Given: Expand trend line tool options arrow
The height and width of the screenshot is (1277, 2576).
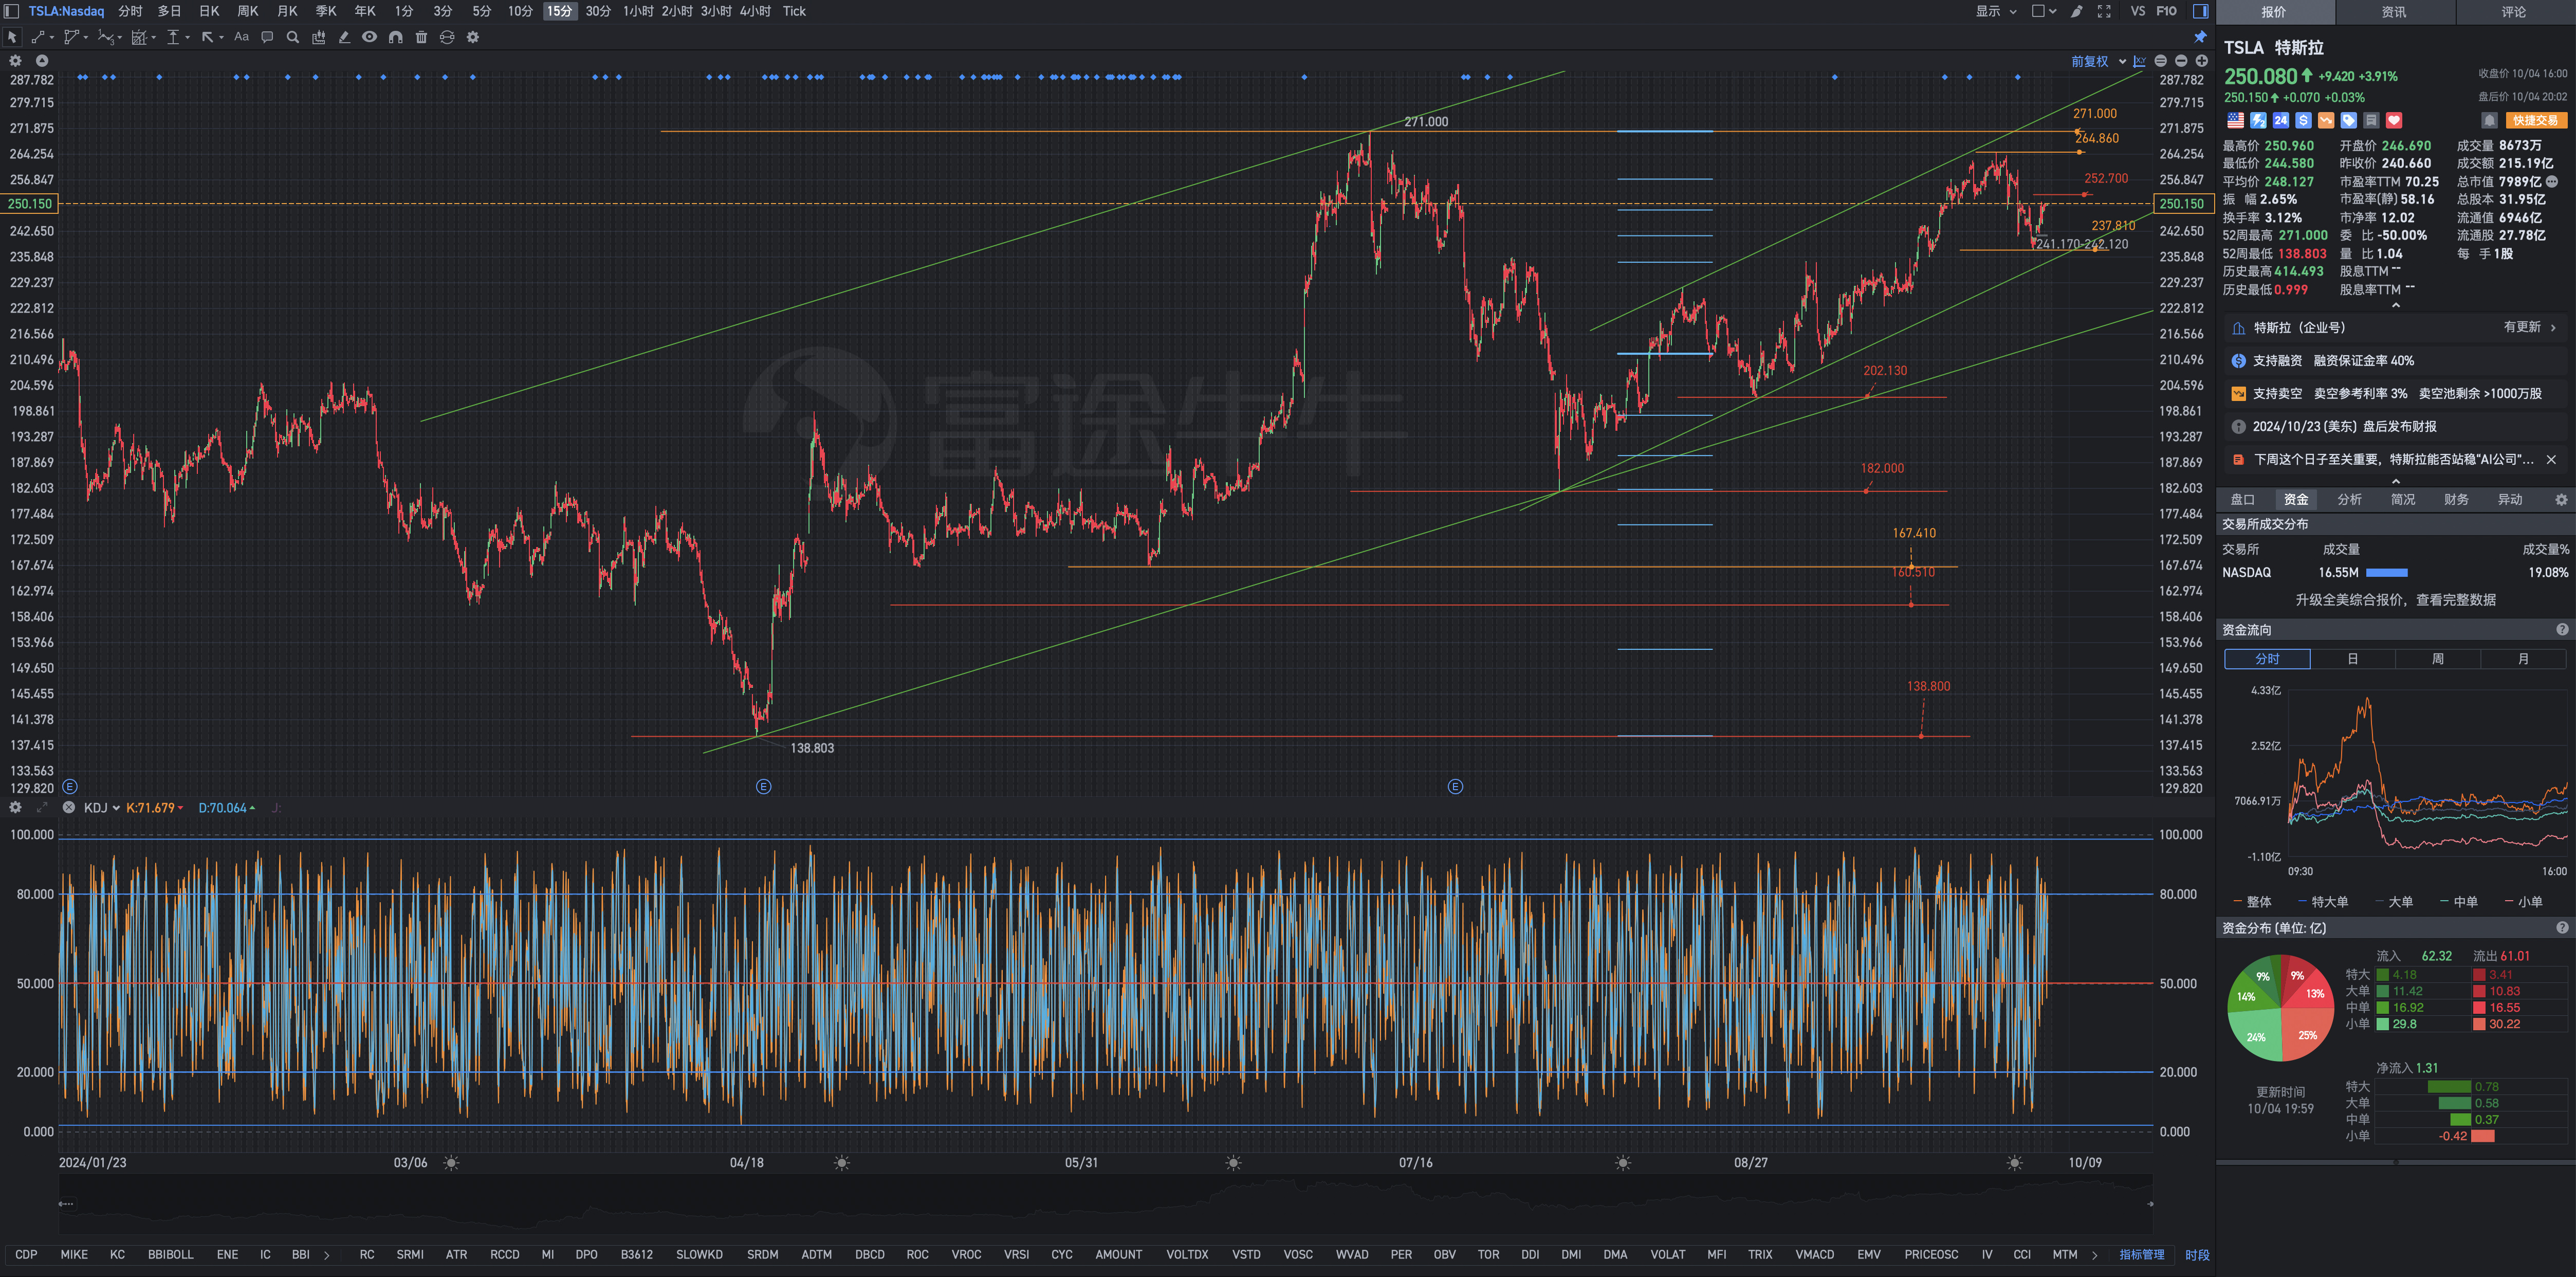Looking at the screenshot, I should click(51, 38).
